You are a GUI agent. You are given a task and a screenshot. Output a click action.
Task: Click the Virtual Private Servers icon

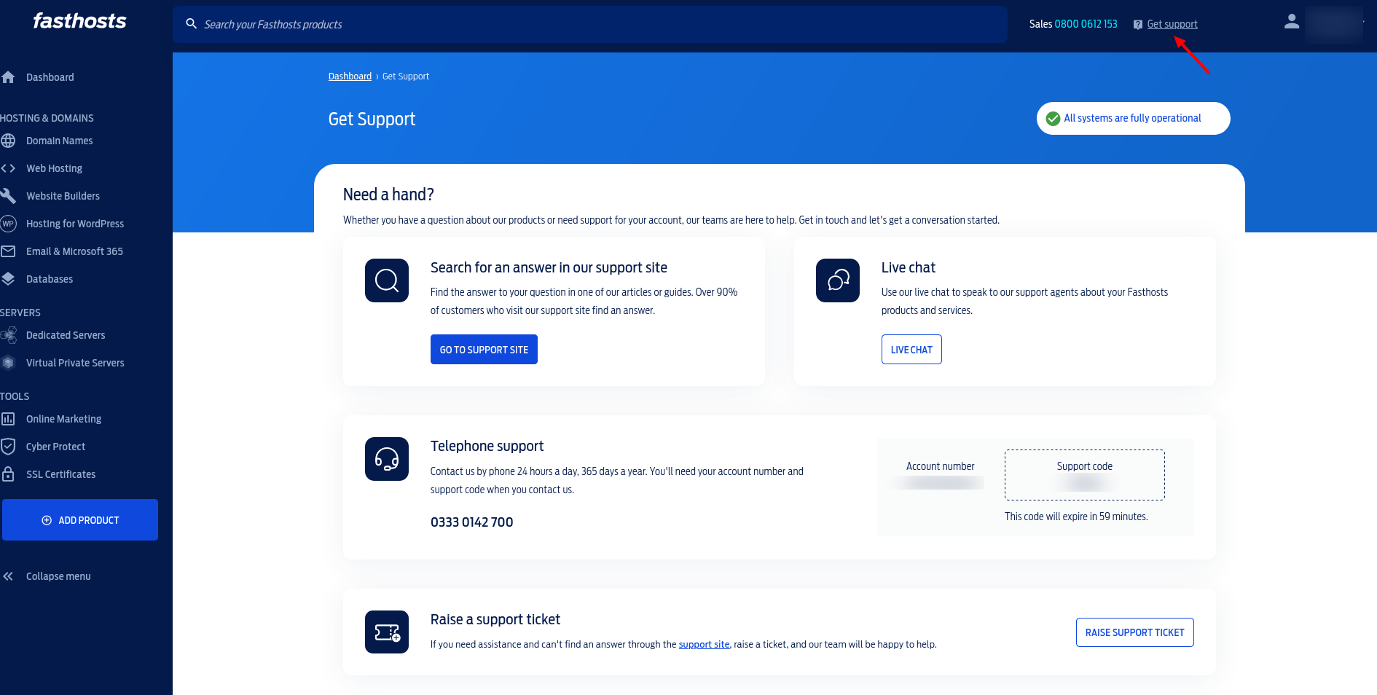pos(8,363)
